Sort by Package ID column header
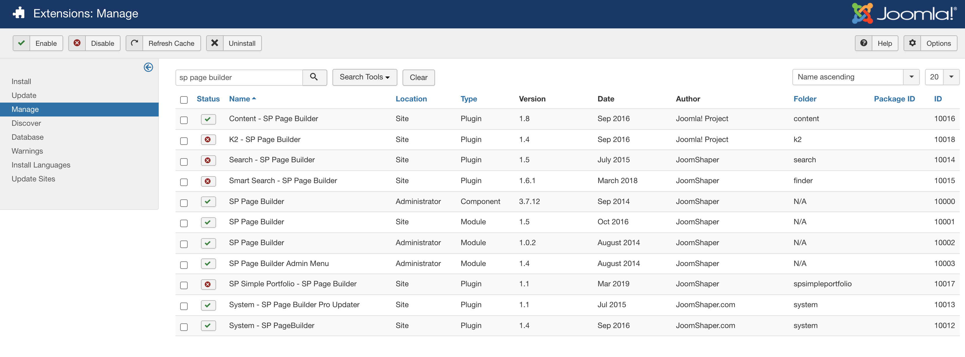 pyautogui.click(x=894, y=99)
